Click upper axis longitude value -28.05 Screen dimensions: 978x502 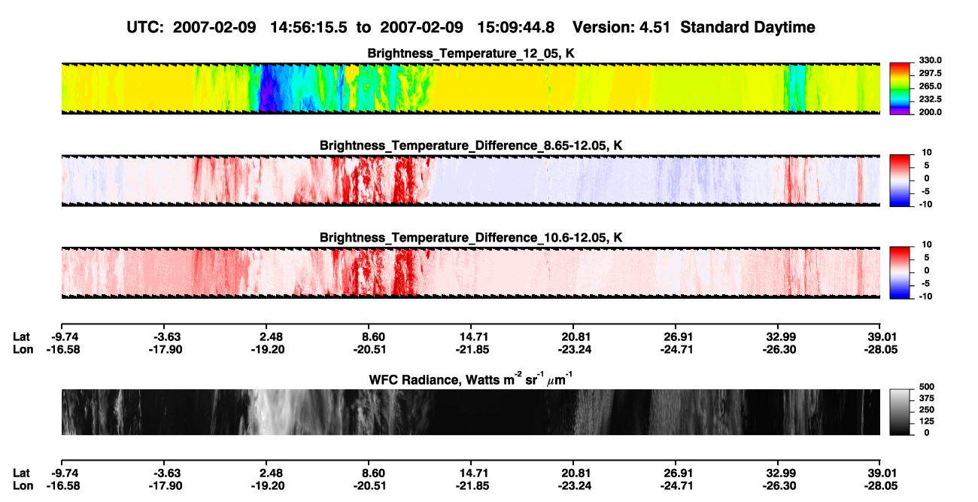pos(881,349)
